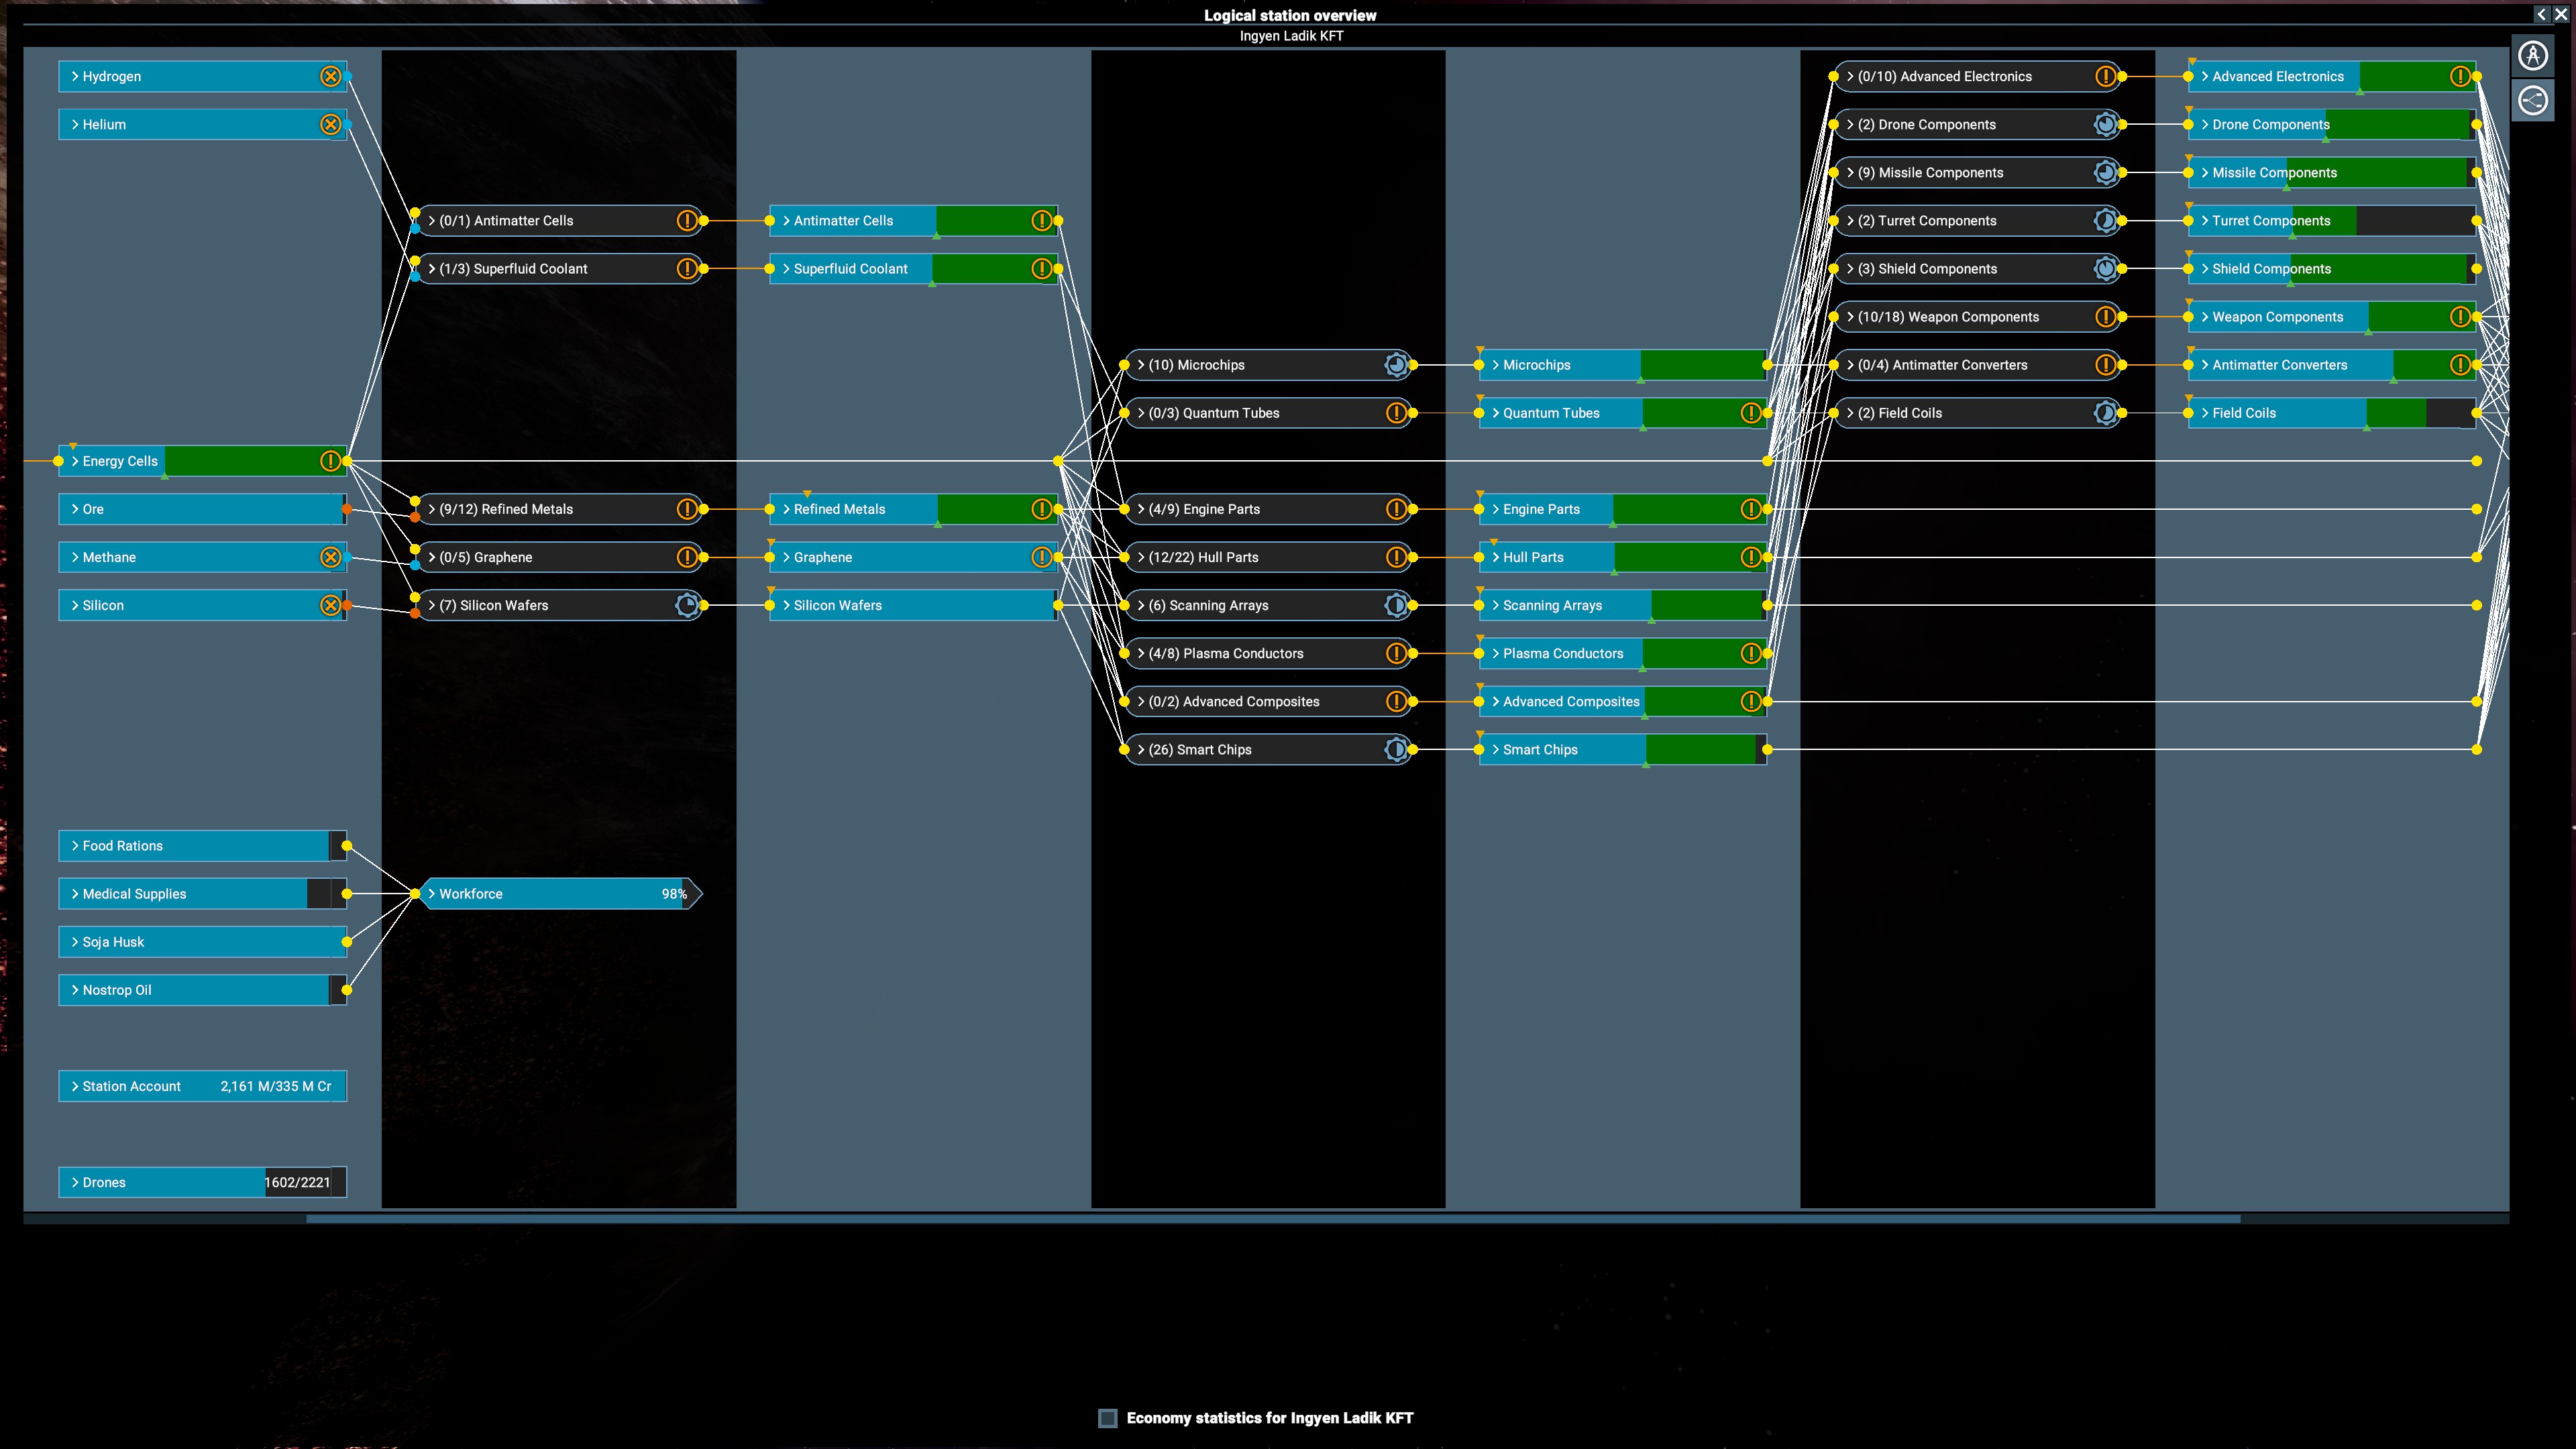Click warning icon on (0/4) Antimatter Converters module

pos(2105,365)
